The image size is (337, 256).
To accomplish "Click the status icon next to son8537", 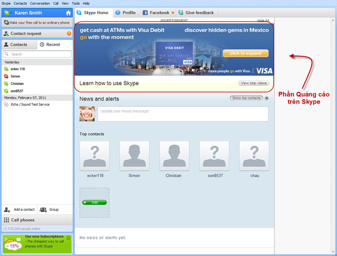I will [6, 91].
